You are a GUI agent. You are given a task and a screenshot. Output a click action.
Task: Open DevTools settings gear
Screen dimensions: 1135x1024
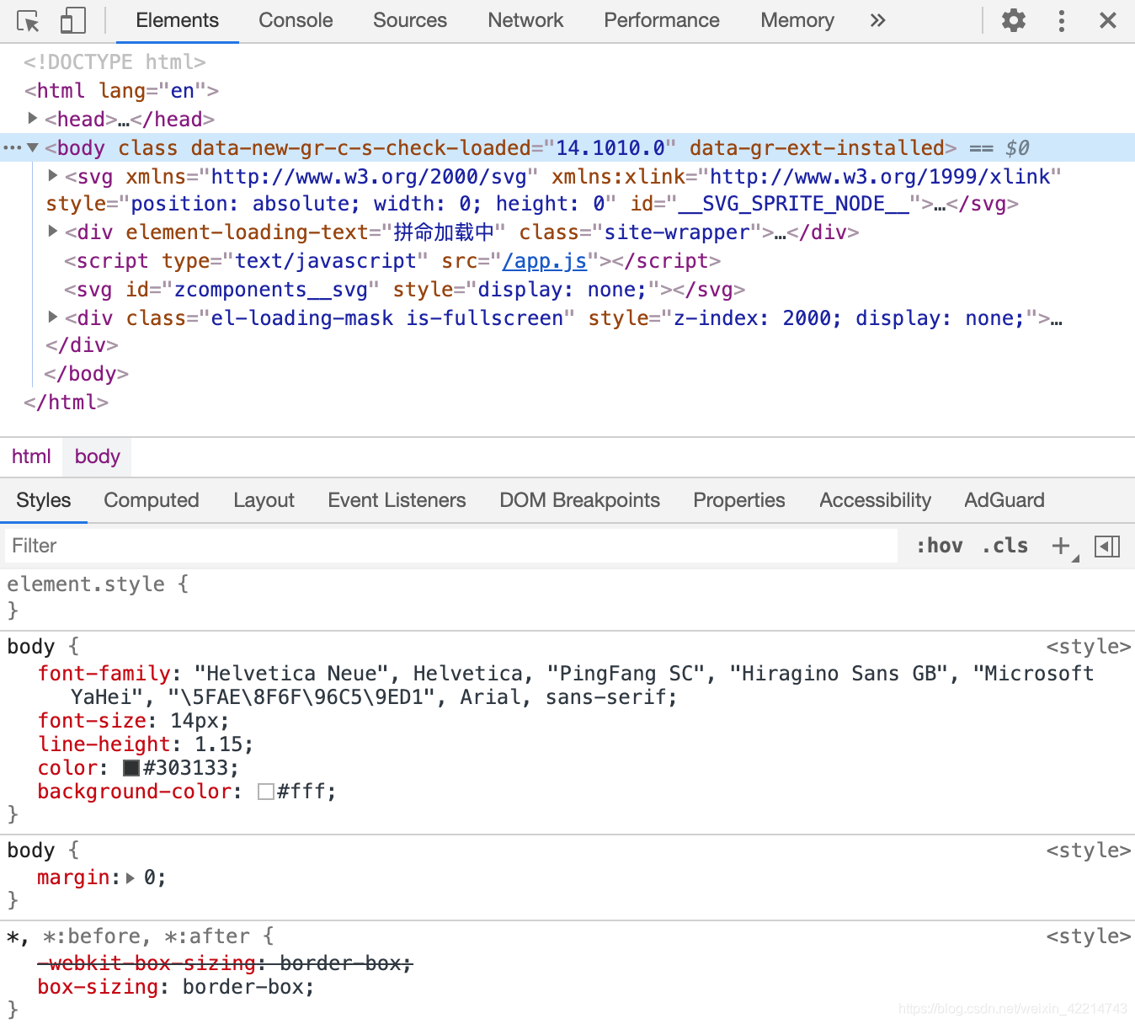(x=1014, y=20)
